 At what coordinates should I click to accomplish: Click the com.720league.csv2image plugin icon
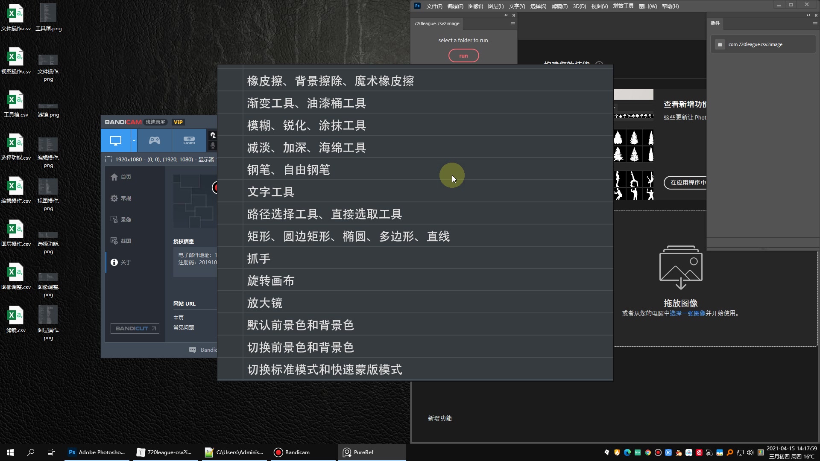tap(720, 44)
